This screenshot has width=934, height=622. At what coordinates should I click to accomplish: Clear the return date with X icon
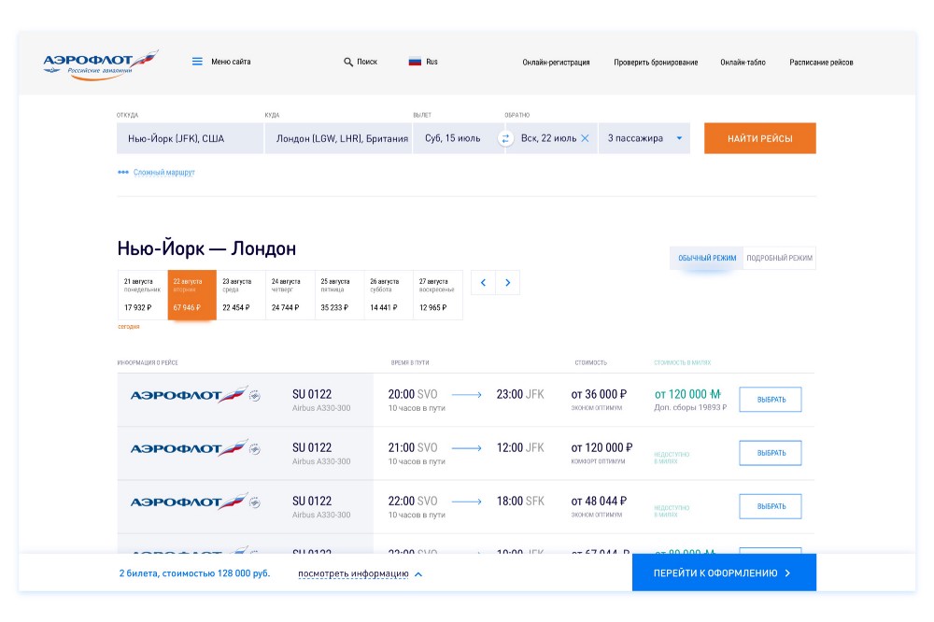click(585, 138)
